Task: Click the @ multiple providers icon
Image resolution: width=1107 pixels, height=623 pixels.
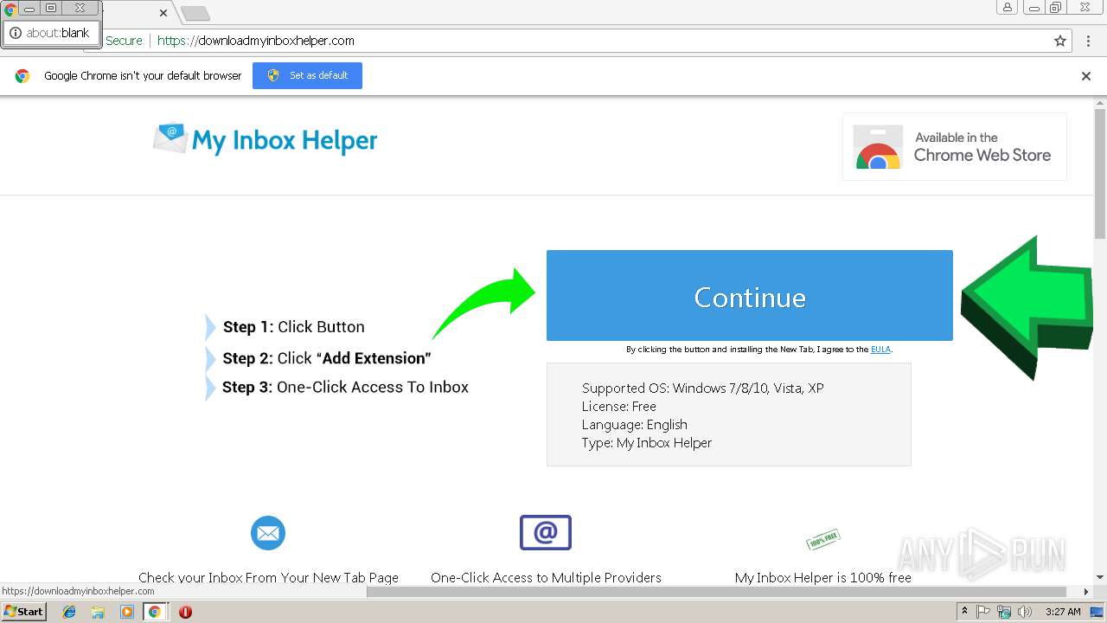Action: tap(546, 532)
